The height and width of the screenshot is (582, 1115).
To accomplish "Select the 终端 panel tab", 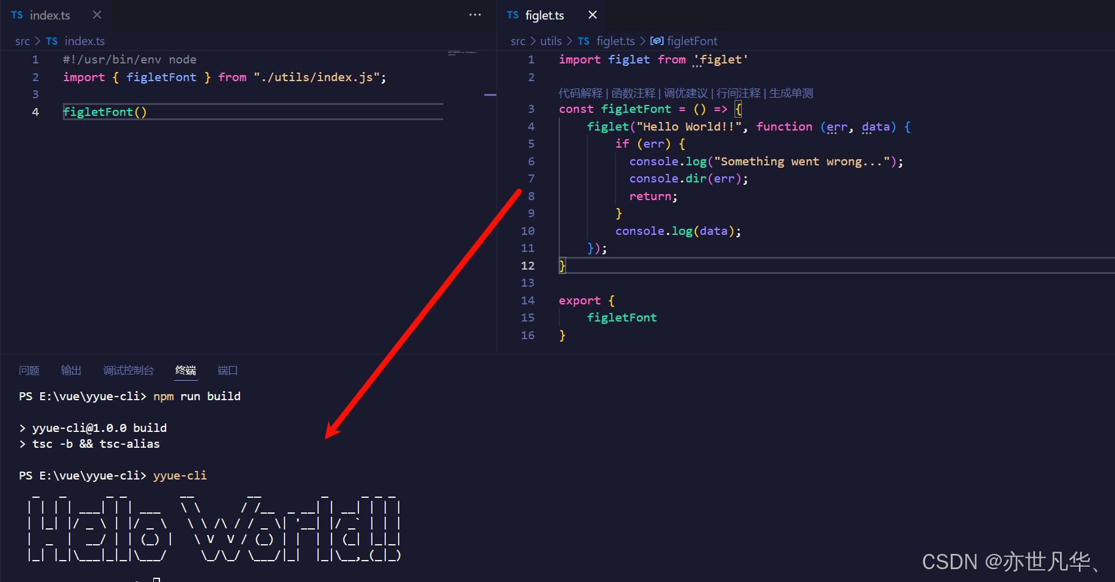I will (186, 370).
